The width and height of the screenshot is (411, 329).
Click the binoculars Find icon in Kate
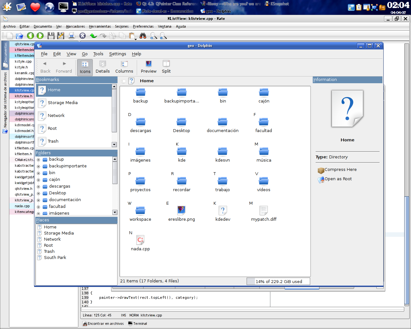click(x=143, y=36)
